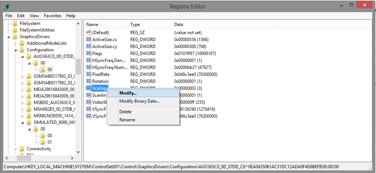Click the Scaling DWORD icon
The image size is (376, 173).
point(89,88)
